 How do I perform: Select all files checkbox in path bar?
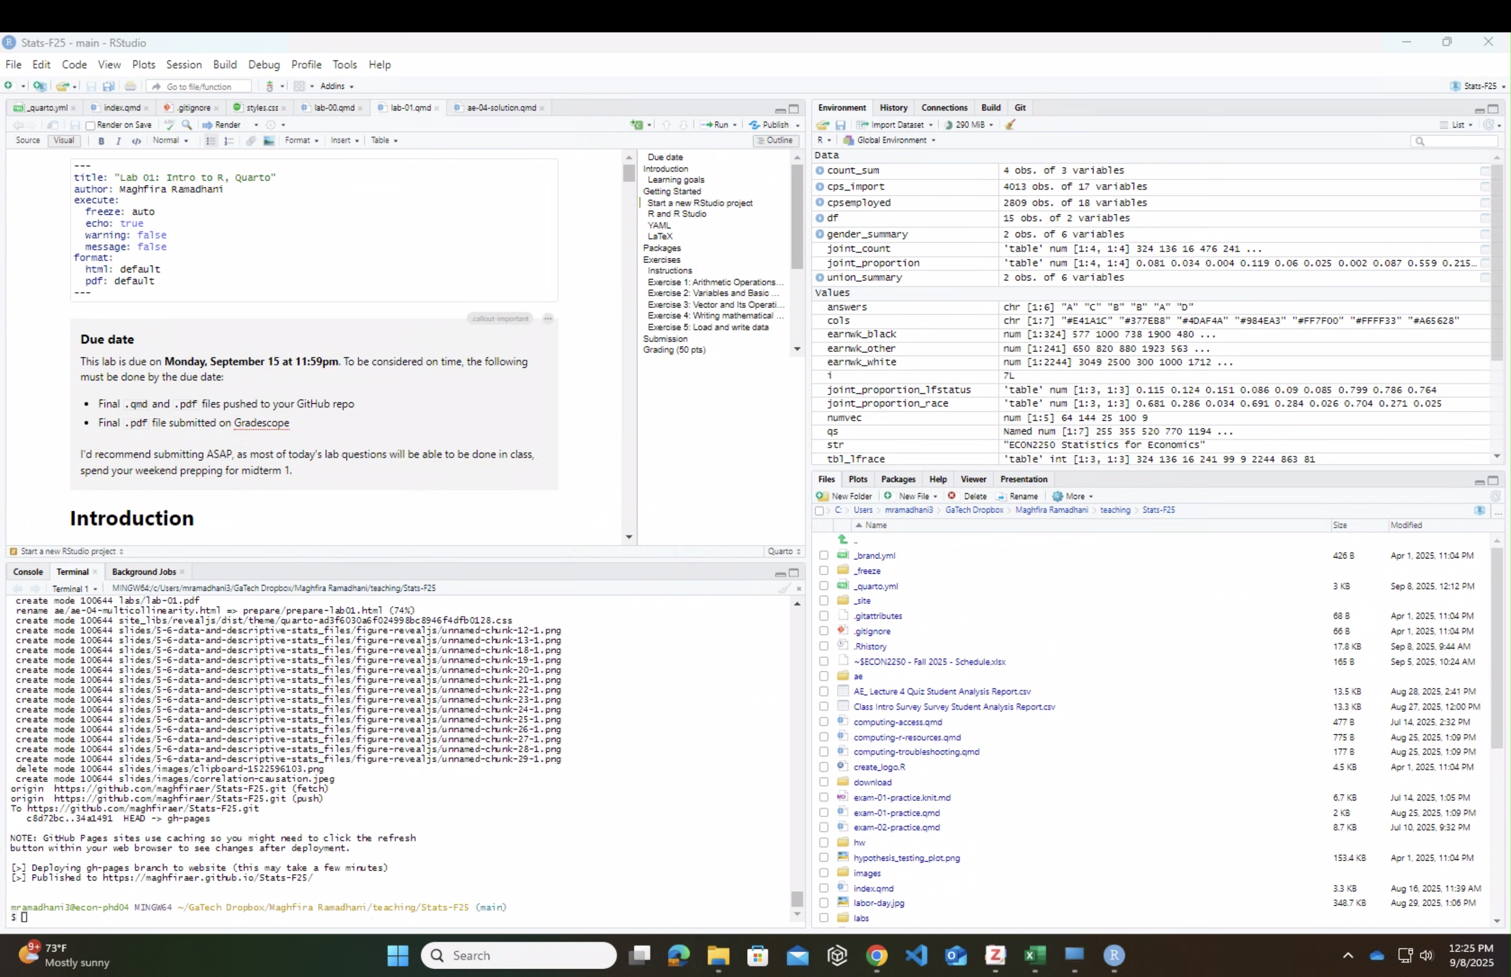pos(819,511)
